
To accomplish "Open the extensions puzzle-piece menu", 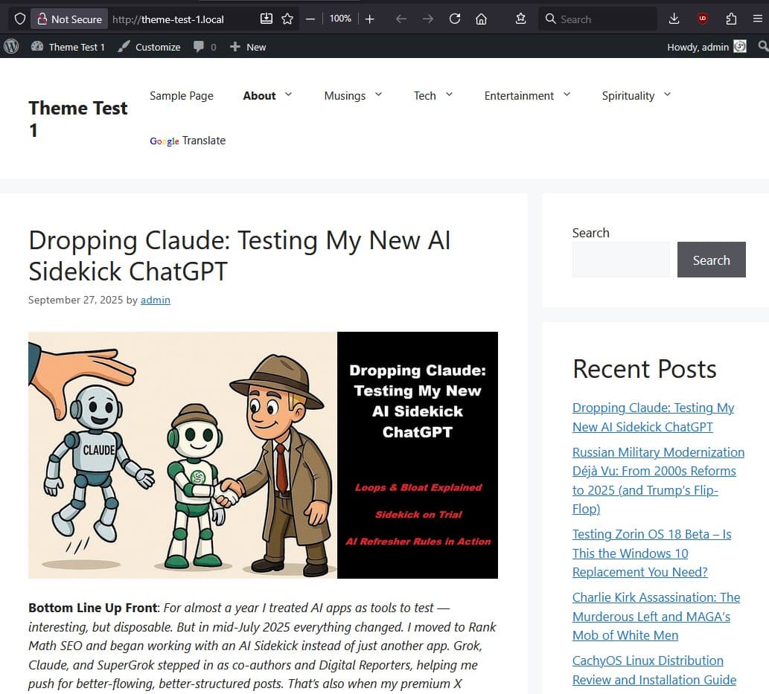I will tap(731, 19).
